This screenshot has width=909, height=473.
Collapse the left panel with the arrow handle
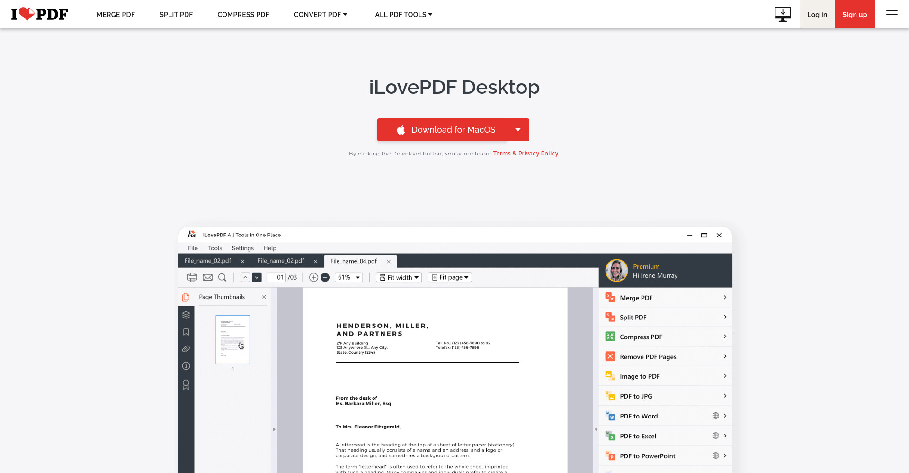[x=274, y=429]
